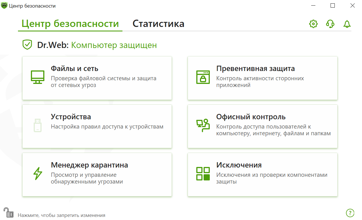Open the Исключения heading
This screenshot has width=362, height=220.
coord(239,165)
